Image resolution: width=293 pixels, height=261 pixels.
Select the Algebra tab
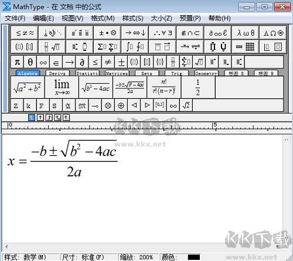[28, 73]
